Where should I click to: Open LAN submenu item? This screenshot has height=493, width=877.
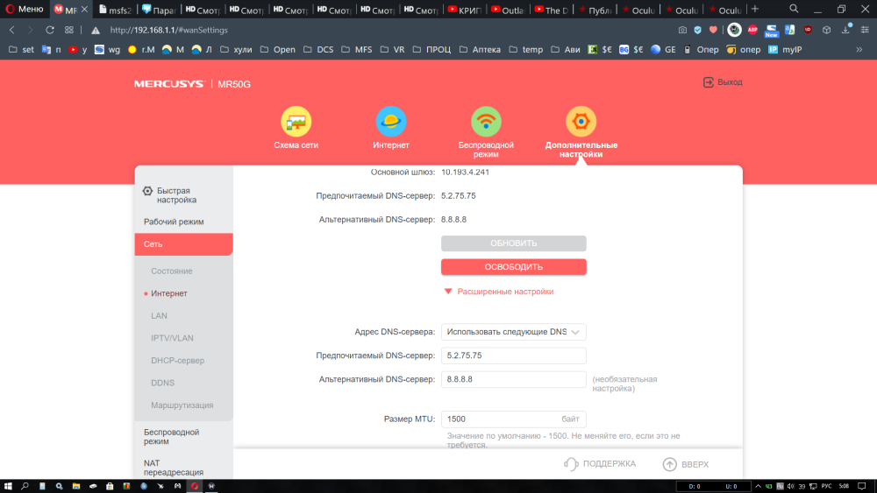159,315
